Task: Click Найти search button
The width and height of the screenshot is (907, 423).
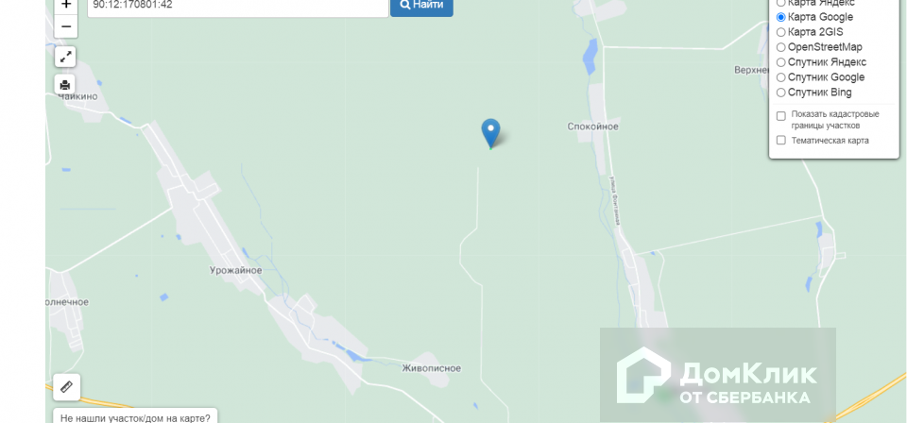Action: pos(421,6)
